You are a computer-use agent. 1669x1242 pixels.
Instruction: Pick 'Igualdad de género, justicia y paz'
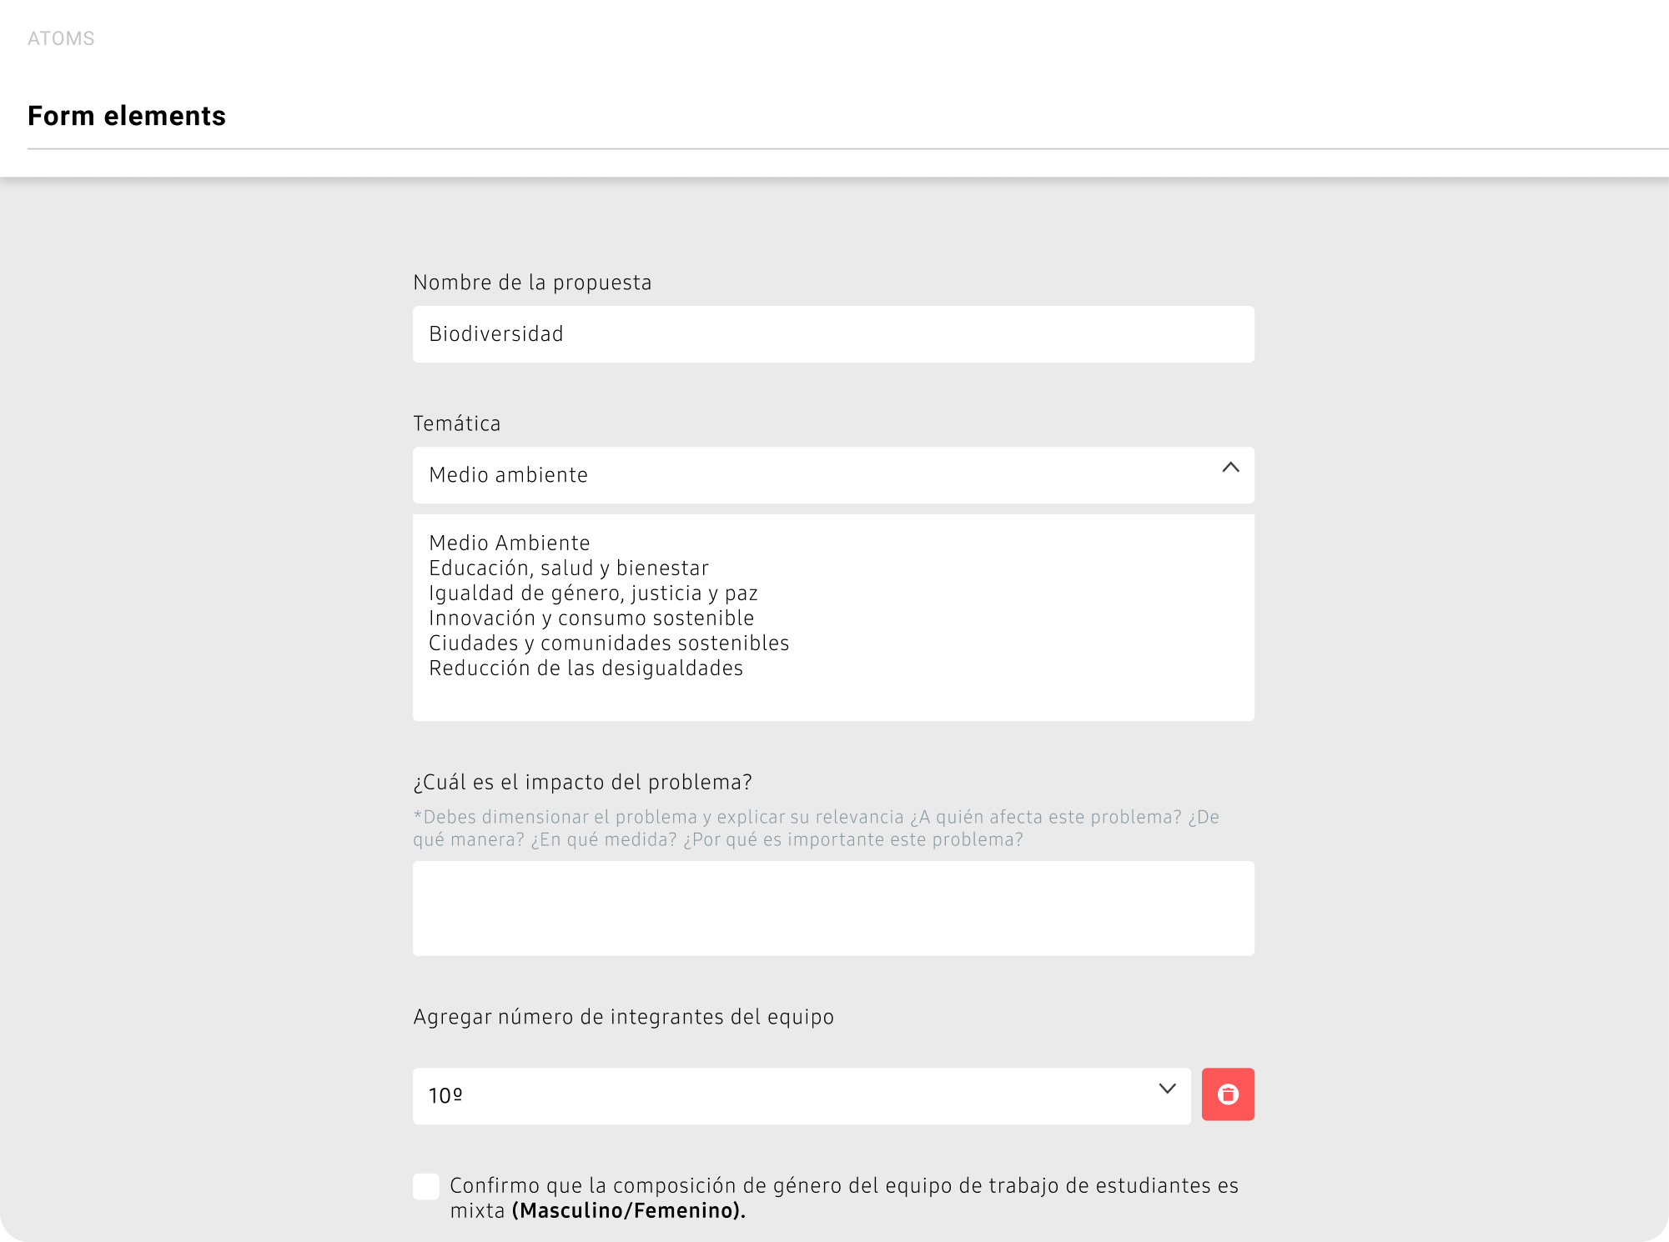pos(593,593)
